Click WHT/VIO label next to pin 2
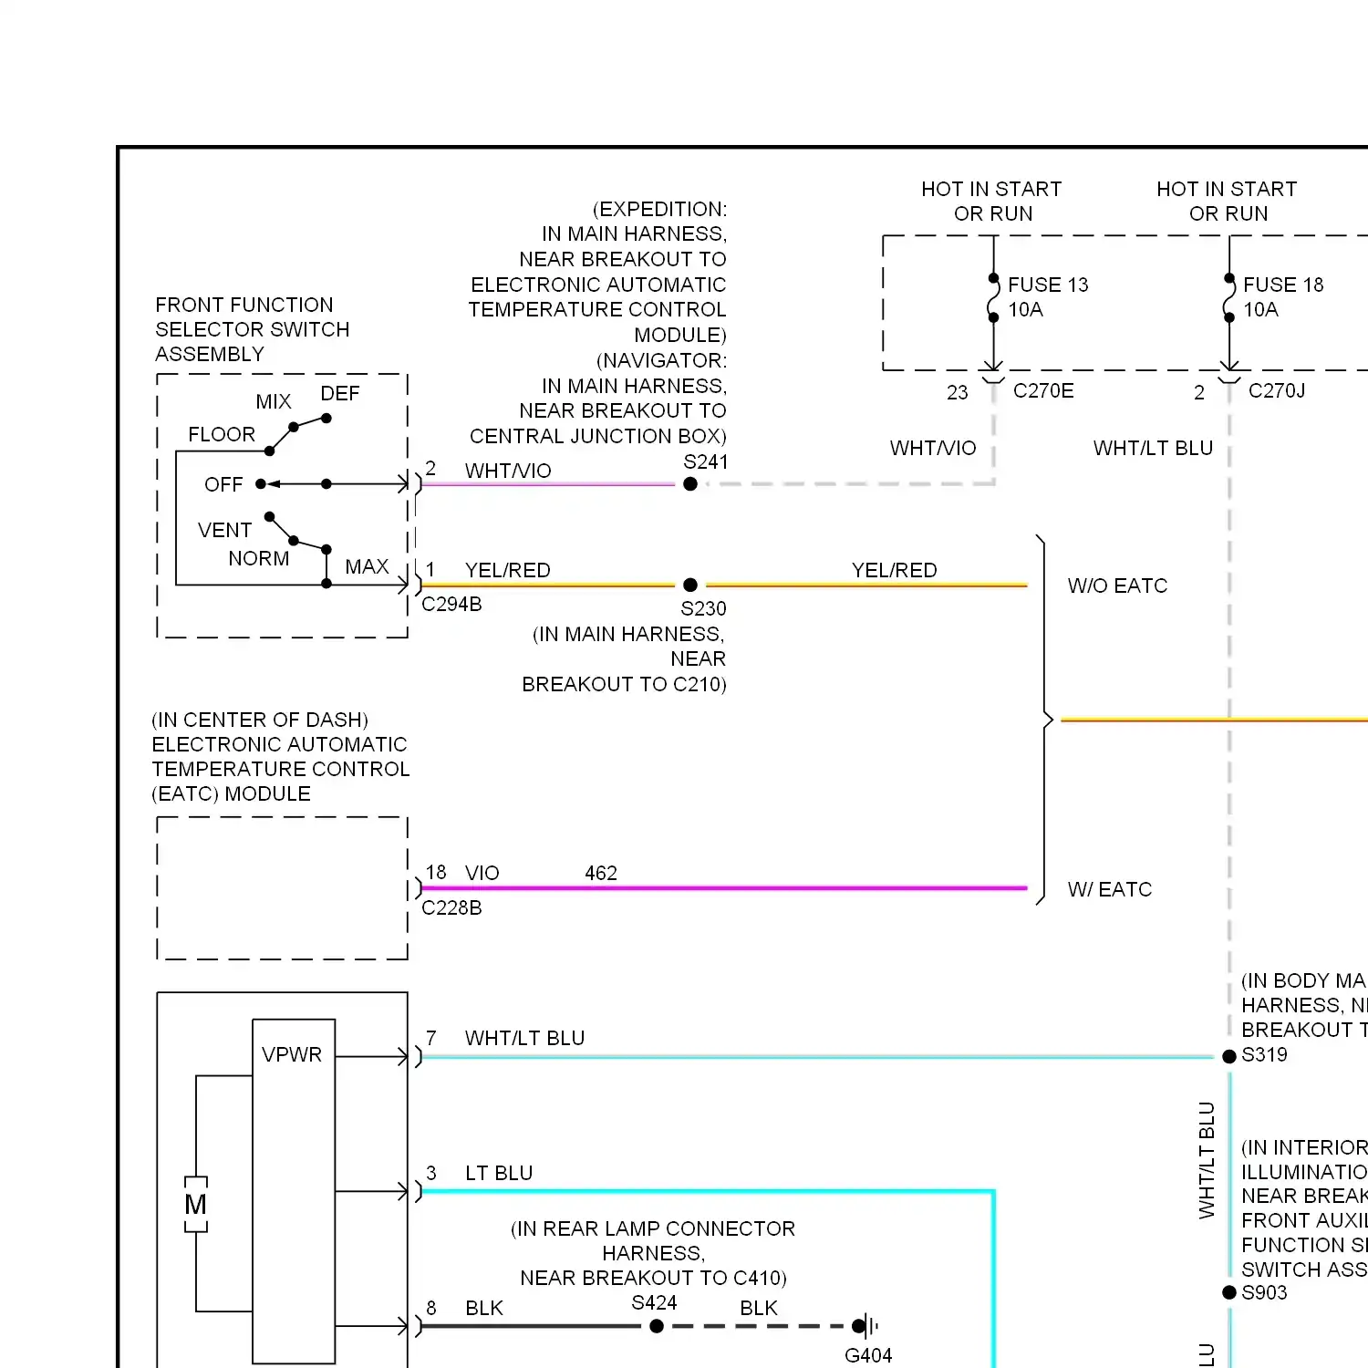This screenshot has height=1368, width=1368. pos(508,471)
